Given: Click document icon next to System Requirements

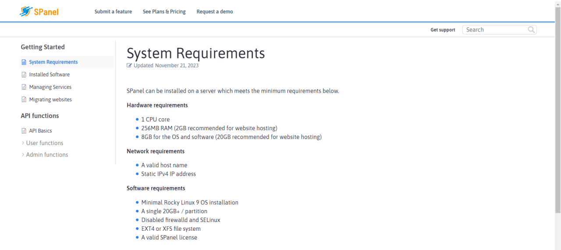Looking at the screenshot, I should pyautogui.click(x=24, y=62).
